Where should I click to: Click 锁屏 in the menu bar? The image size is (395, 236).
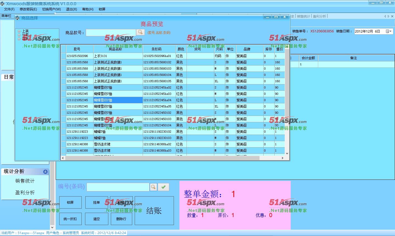tap(102, 9)
